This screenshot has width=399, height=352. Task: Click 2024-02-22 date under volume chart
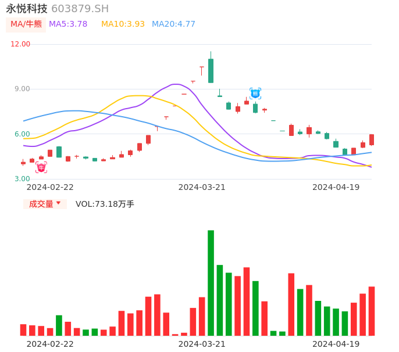(50, 344)
